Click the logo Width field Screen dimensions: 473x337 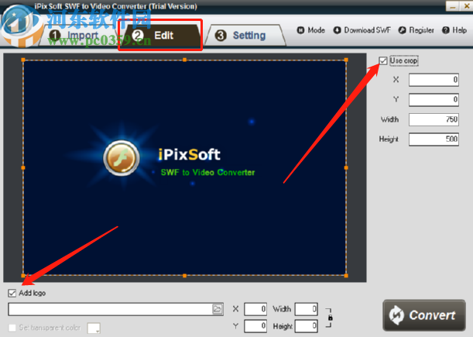tap(307, 309)
